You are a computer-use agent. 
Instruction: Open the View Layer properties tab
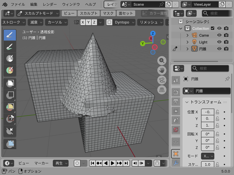(176, 111)
